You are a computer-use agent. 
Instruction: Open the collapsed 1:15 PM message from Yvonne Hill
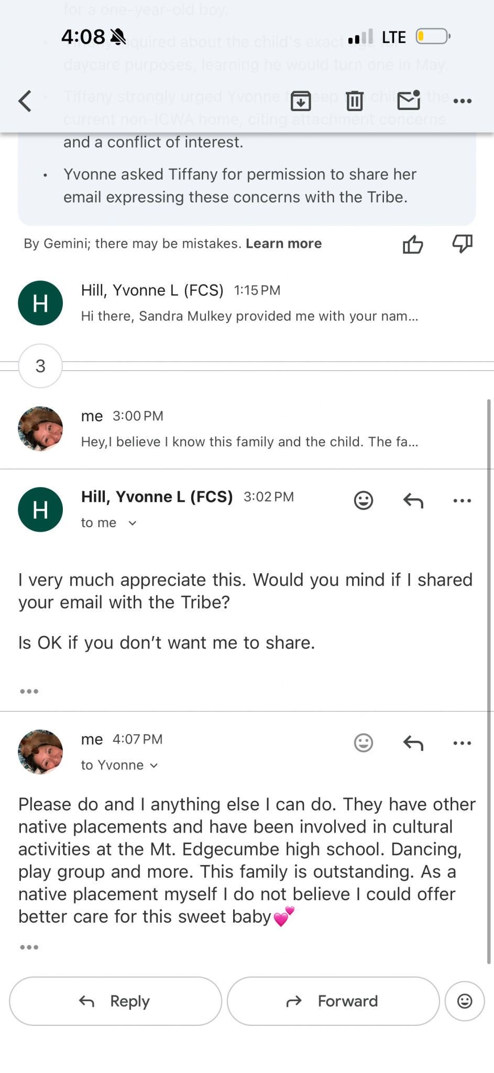[249, 303]
